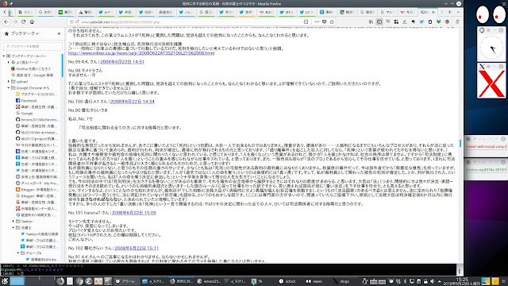Save page to Pocket

(324, 21)
